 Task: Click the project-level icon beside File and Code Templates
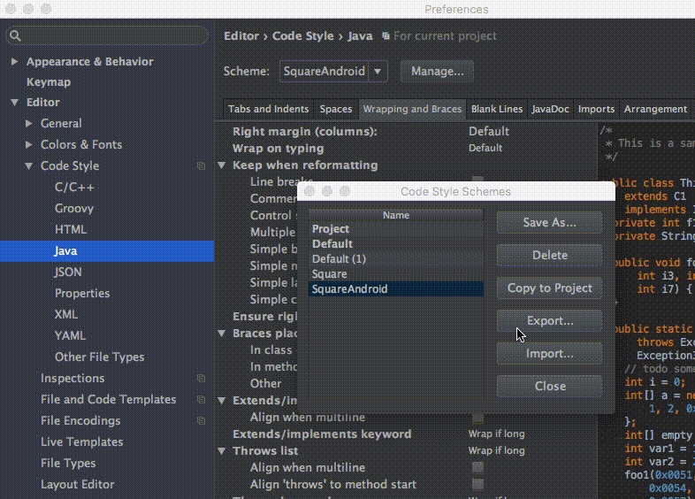pyautogui.click(x=201, y=400)
